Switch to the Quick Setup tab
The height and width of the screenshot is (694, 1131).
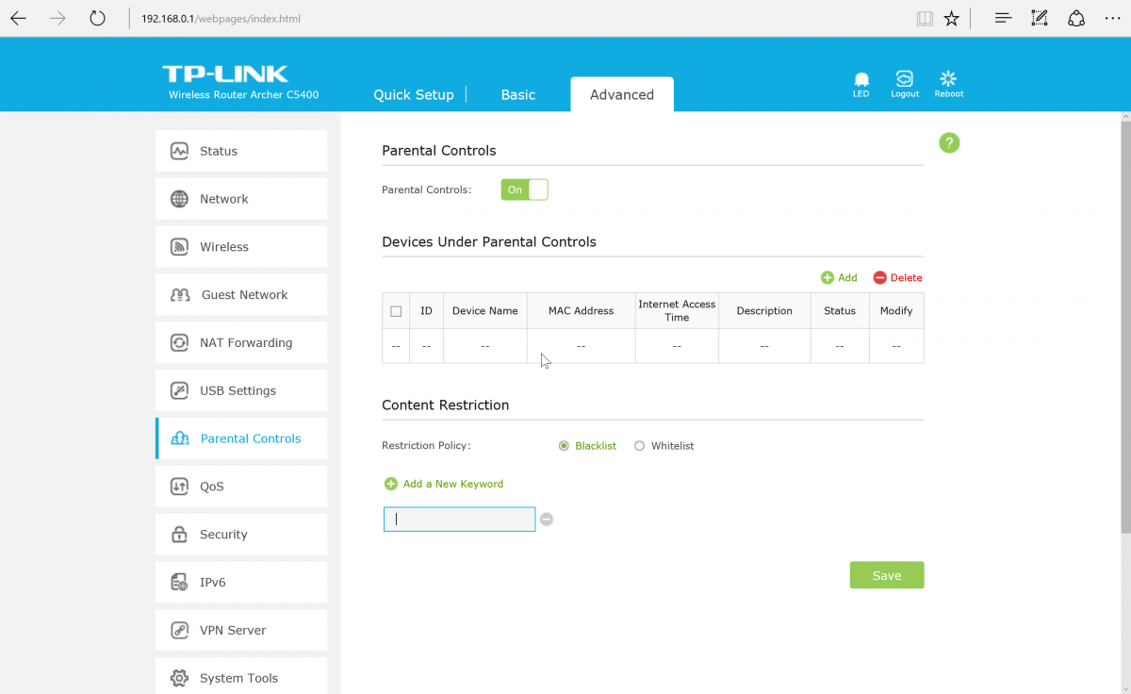pos(413,95)
